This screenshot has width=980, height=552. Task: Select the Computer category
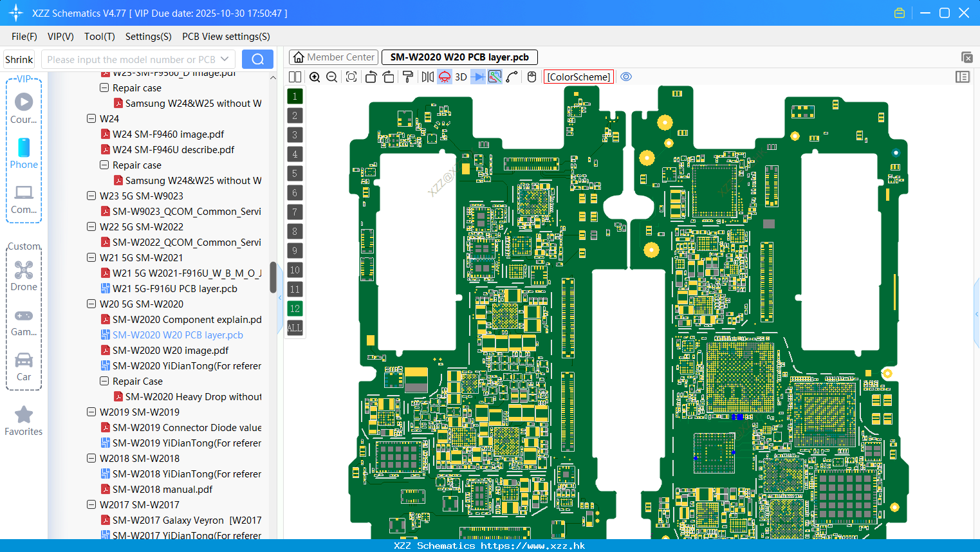(x=24, y=199)
